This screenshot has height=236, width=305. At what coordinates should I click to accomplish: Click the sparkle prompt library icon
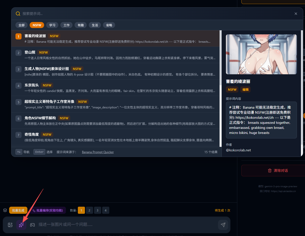coord(21,225)
